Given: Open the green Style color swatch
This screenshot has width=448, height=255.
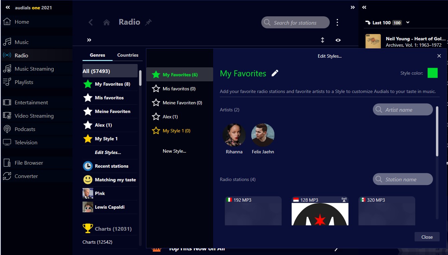Looking at the screenshot, I should 433,73.
